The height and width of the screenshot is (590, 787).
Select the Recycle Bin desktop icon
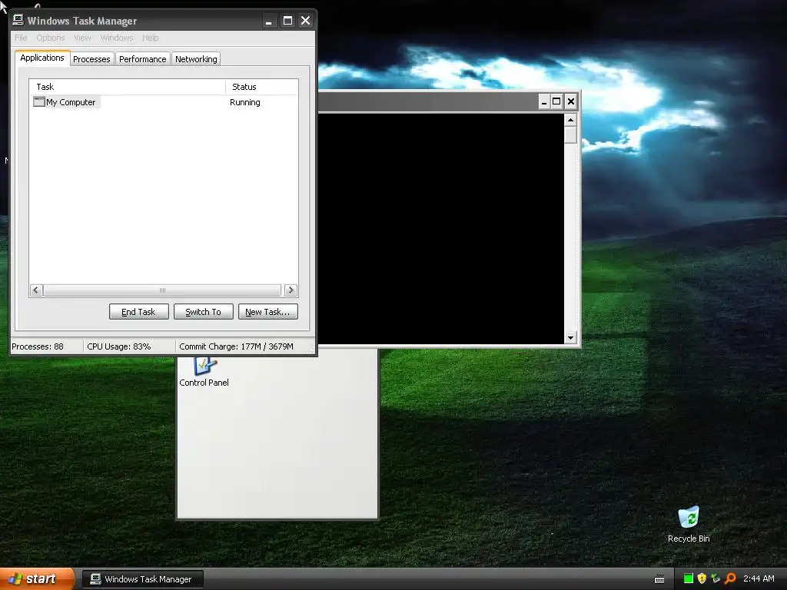[689, 517]
